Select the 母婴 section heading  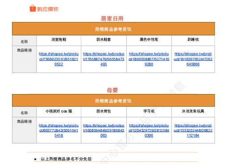point(112,90)
